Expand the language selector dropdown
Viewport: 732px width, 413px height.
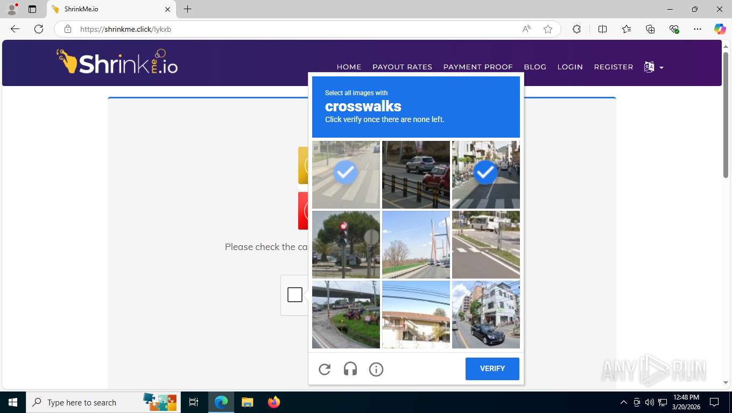click(654, 67)
